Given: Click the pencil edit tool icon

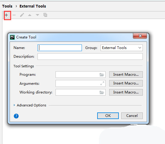Looking at the screenshot, I should coord(22,15).
